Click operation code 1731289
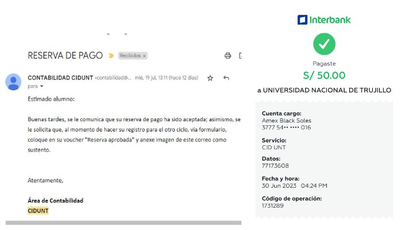Image resolution: width=414 pixels, height=230 pixels. (x=273, y=205)
